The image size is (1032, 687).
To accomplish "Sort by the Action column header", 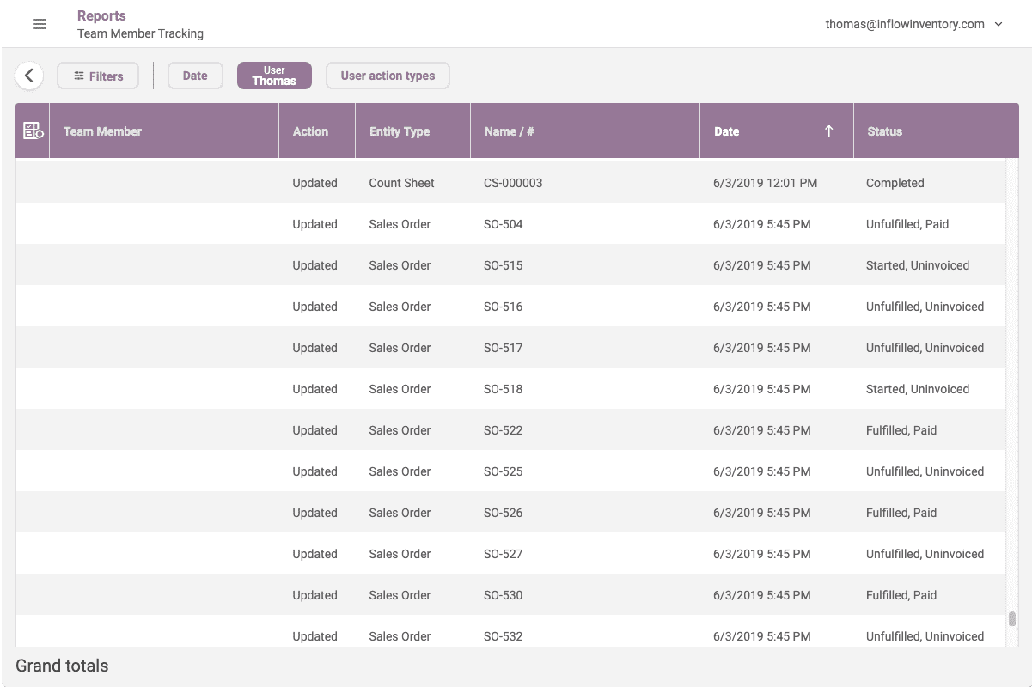I will [x=310, y=131].
